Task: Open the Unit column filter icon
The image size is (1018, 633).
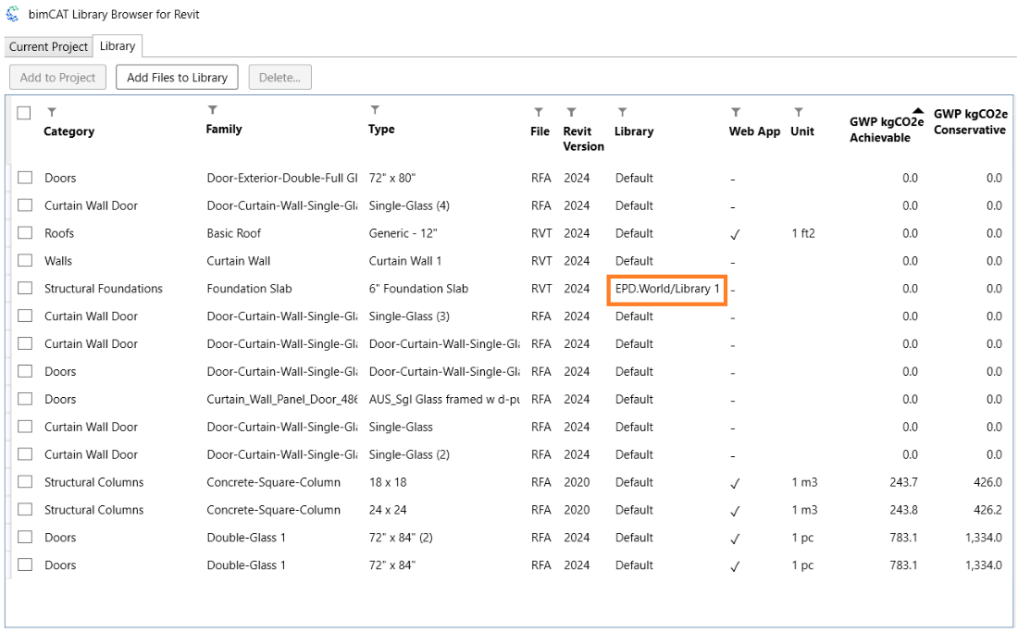Action: (x=798, y=112)
